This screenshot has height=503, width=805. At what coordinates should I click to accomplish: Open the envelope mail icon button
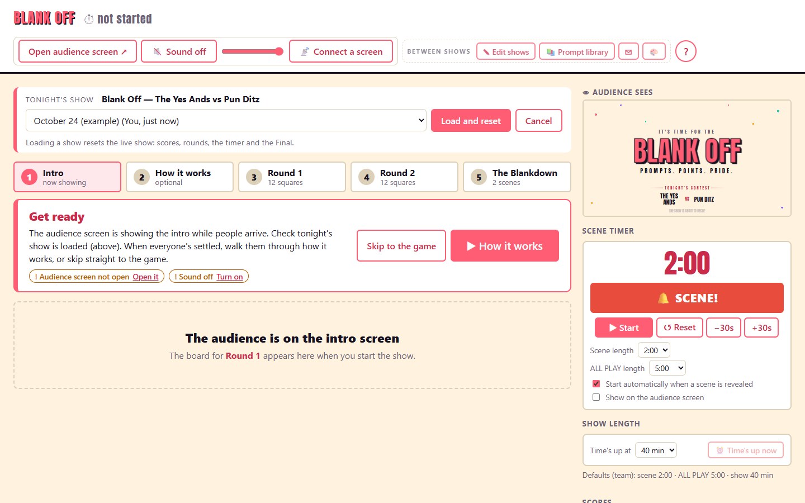pyautogui.click(x=628, y=51)
